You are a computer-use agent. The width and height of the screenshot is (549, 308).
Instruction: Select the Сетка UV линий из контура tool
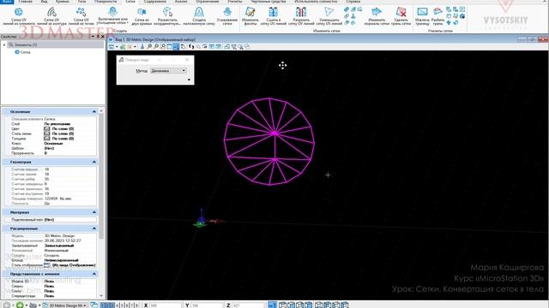pos(51,16)
